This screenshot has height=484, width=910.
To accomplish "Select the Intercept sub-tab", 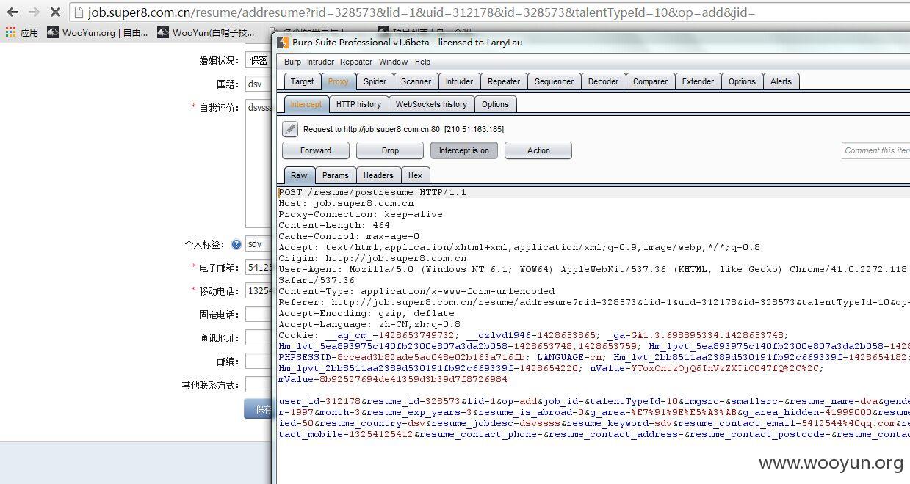I will [306, 104].
